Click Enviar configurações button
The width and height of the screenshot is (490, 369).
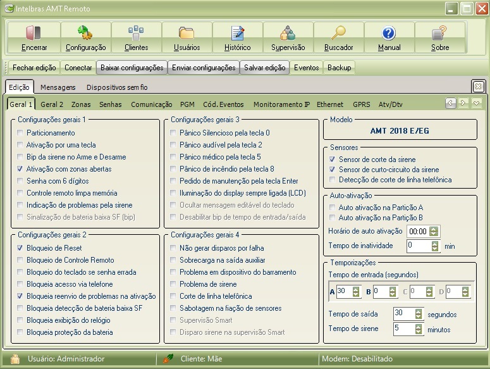coord(204,68)
